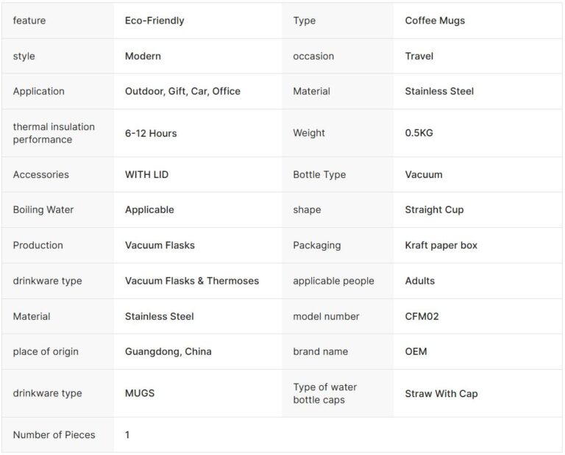Click the "Kraft paper box" packaging value
The width and height of the screenshot is (565, 455).
pyautogui.click(x=441, y=245)
